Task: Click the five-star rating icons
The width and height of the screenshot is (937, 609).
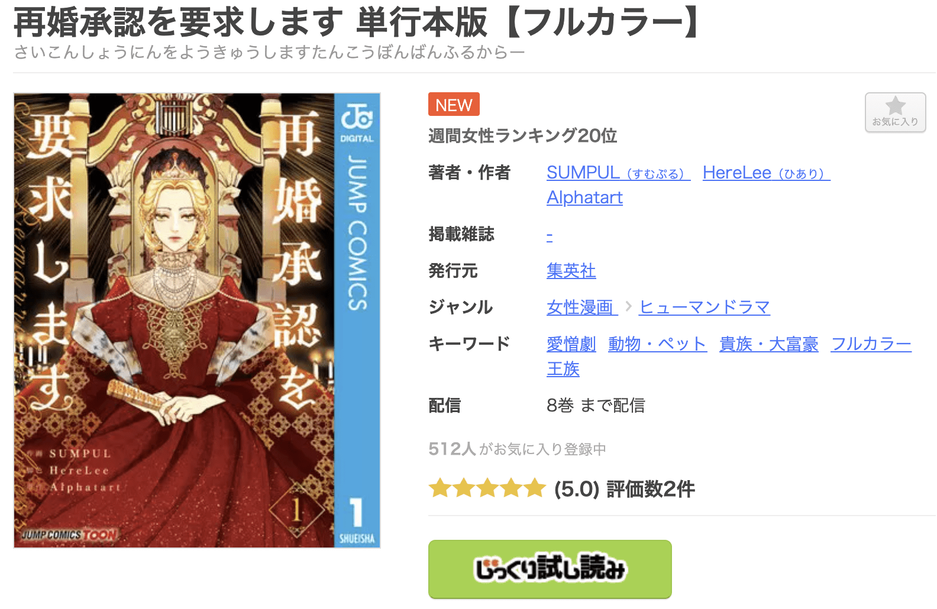Action: click(x=487, y=489)
